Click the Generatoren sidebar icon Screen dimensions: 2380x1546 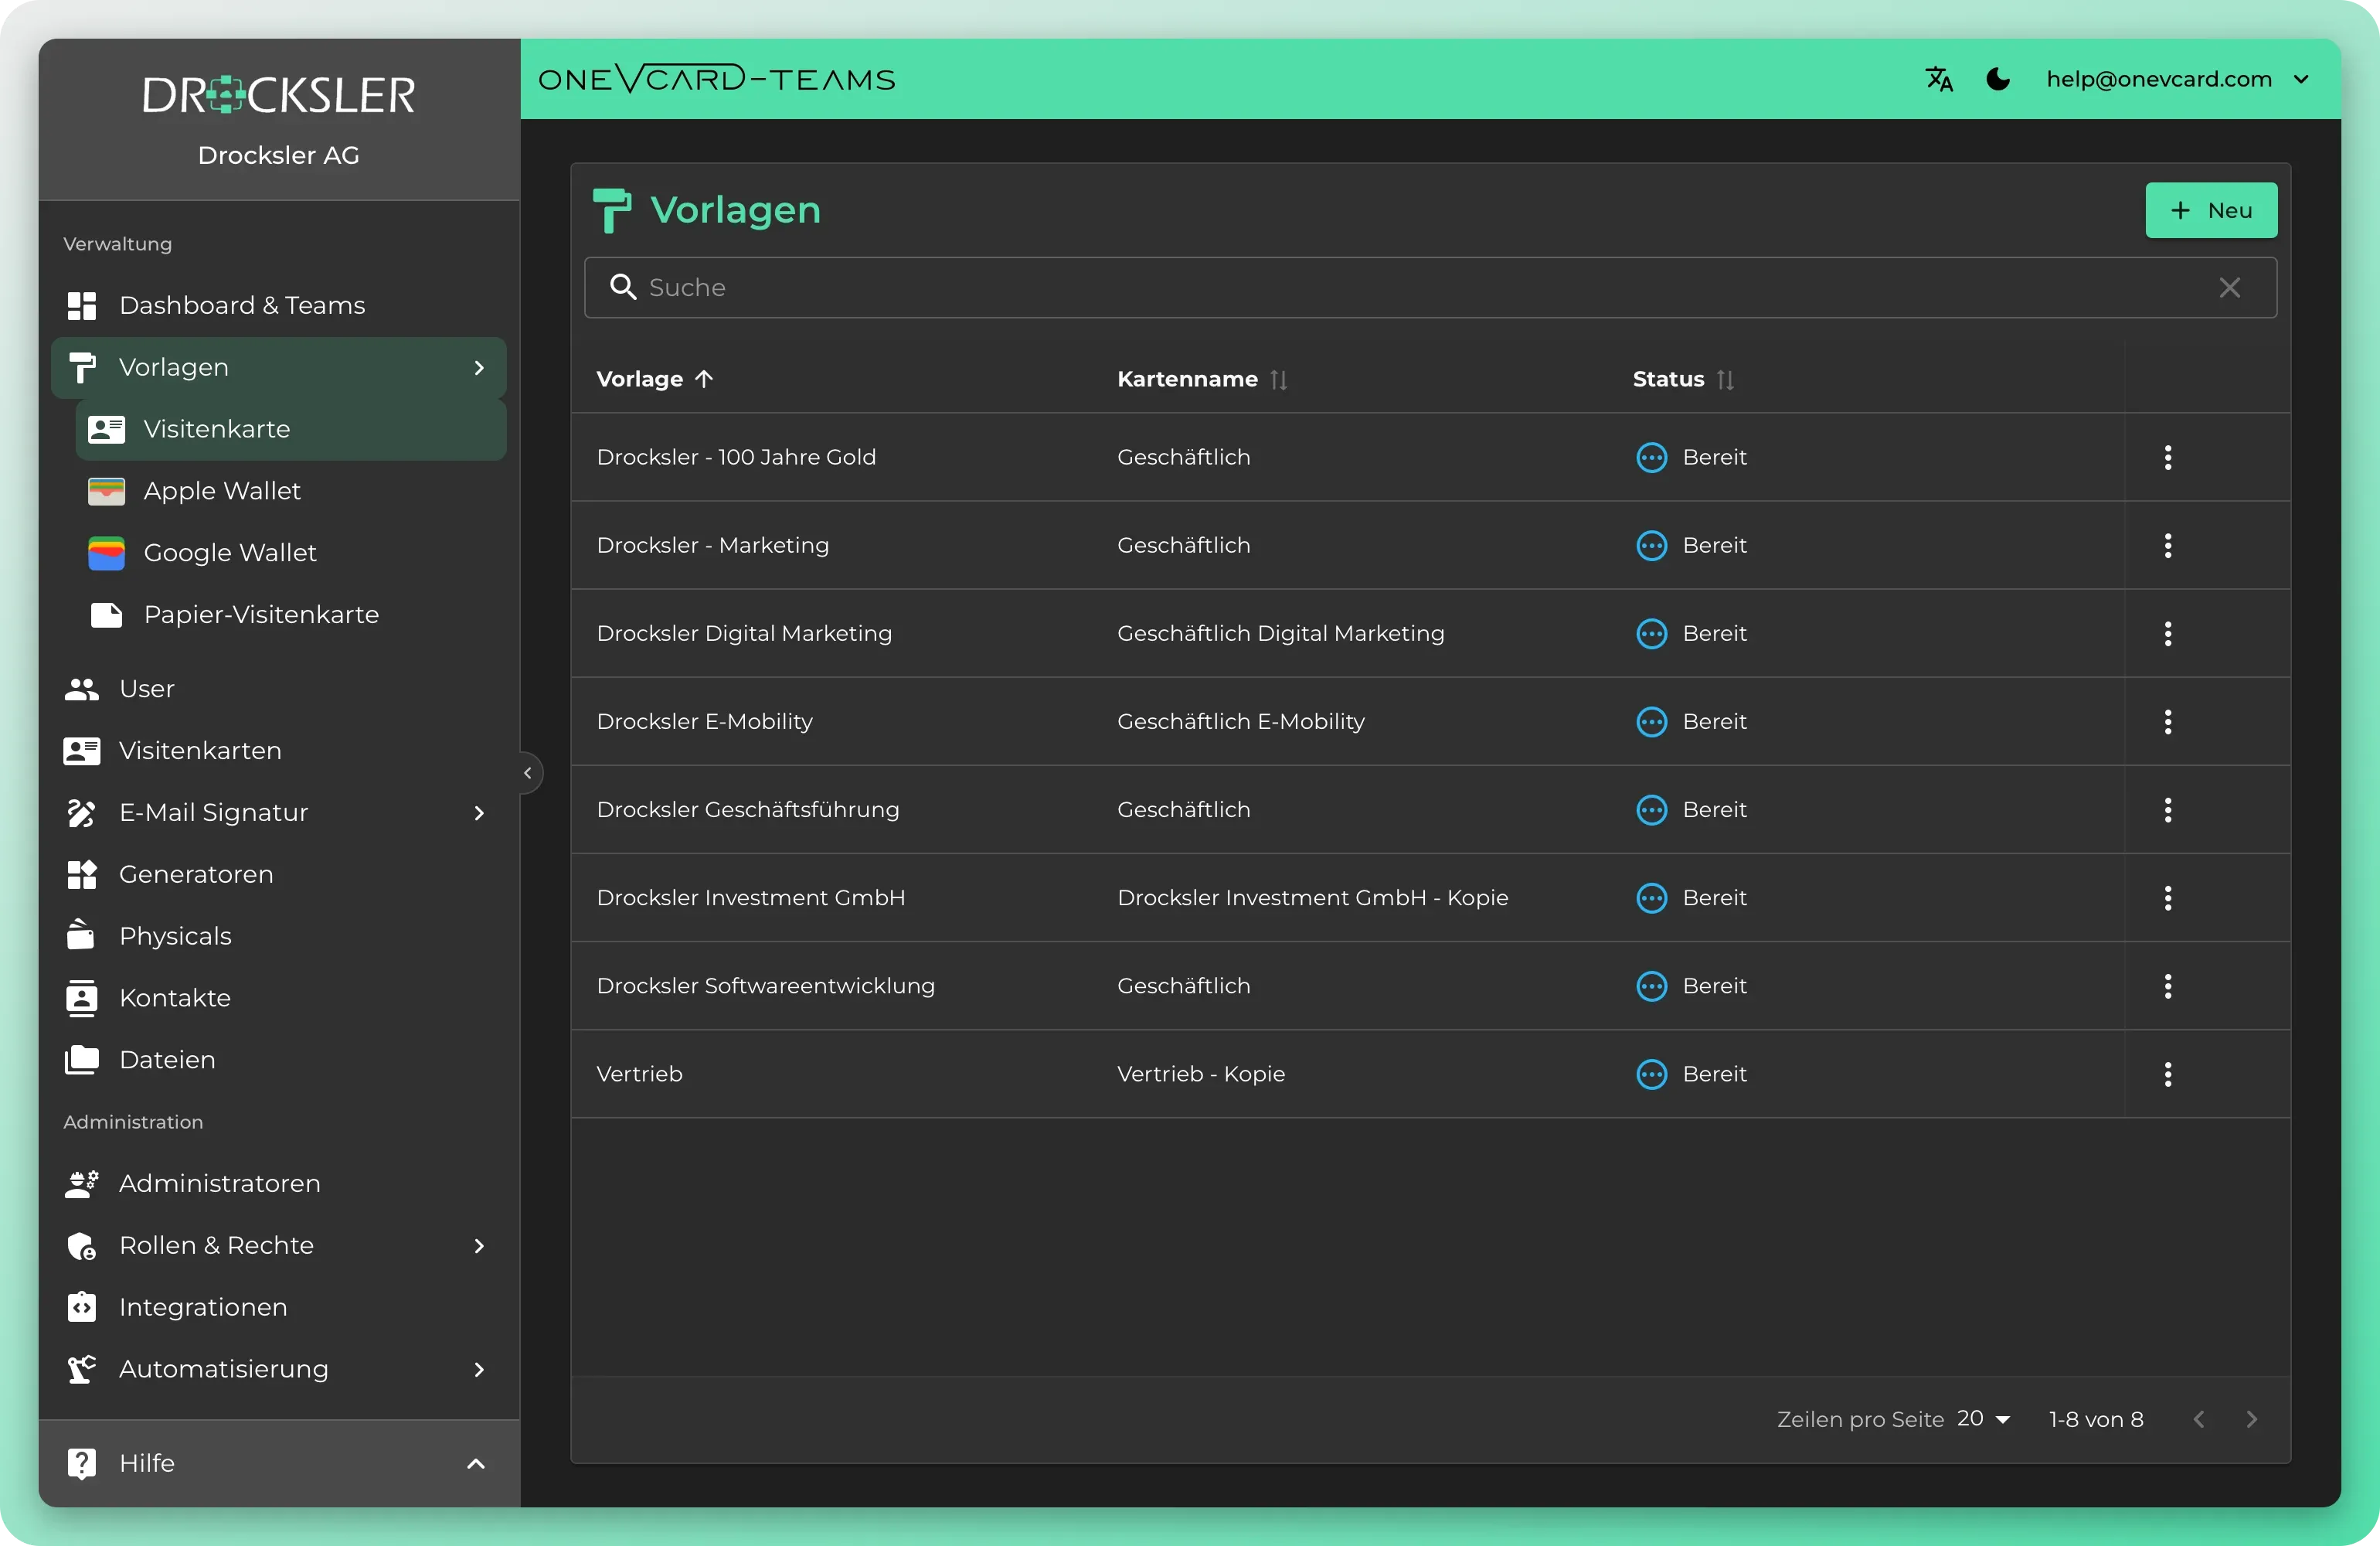[81, 874]
